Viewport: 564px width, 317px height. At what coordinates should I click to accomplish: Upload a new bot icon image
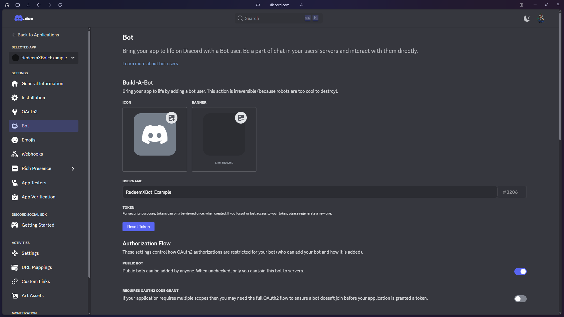(172, 118)
